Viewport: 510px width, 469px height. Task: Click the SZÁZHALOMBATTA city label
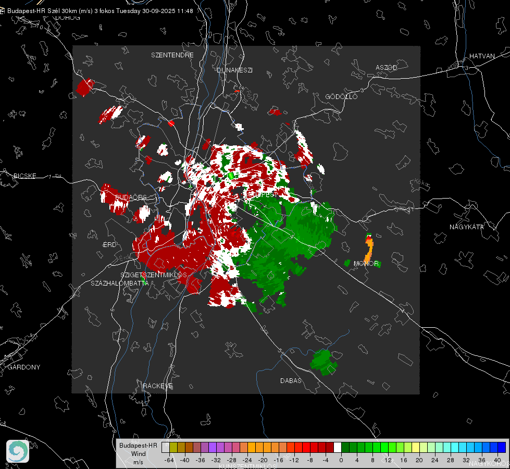pyautogui.click(x=120, y=283)
